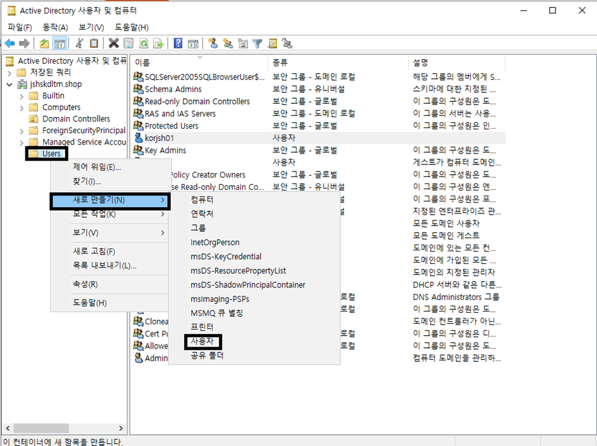The width and height of the screenshot is (597, 446).
Task: Choose 그룹 from the new-item submenu
Action: 198,228
